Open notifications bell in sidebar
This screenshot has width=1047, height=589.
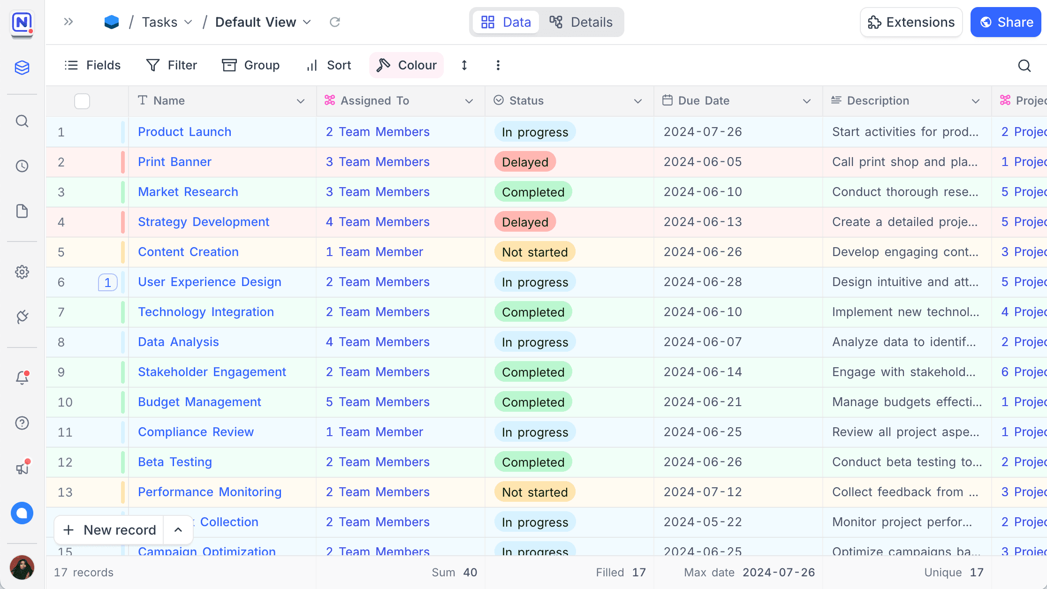pyautogui.click(x=22, y=378)
